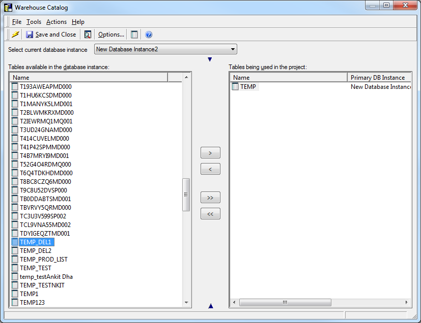This screenshot has height=323, width=421.
Task: Open the Tools menu
Action: (x=34, y=22)
